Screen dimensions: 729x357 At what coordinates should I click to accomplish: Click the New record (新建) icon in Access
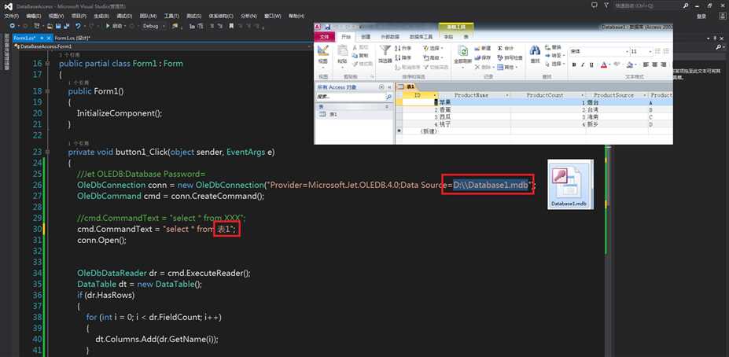pos(477,48)
